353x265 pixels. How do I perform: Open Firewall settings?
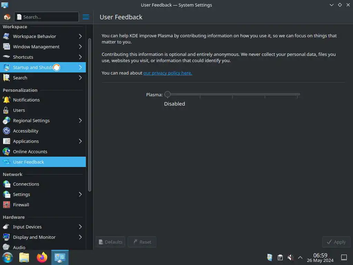pyautogui.click(x=43, y=205)
